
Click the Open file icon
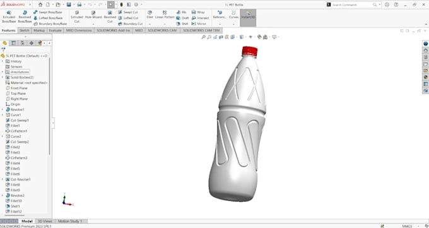point(58,4)
